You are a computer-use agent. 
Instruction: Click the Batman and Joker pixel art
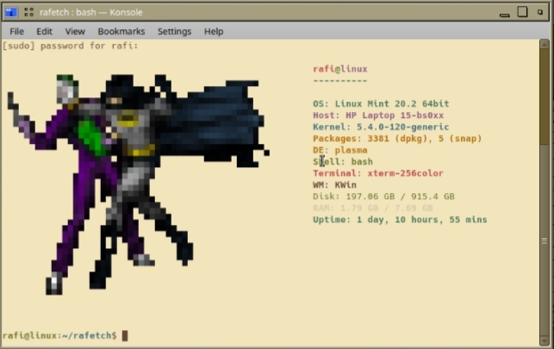click(138, 184)
